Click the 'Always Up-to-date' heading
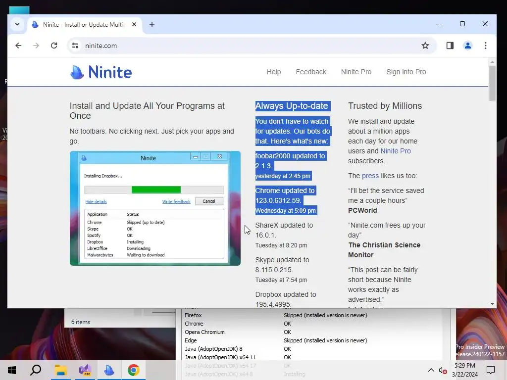Viewport: 507px width, 380px height. pyautogui.click(x=292, y=106)
